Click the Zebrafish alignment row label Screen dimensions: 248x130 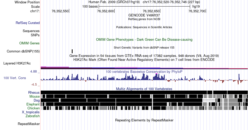tap(33, 116)
